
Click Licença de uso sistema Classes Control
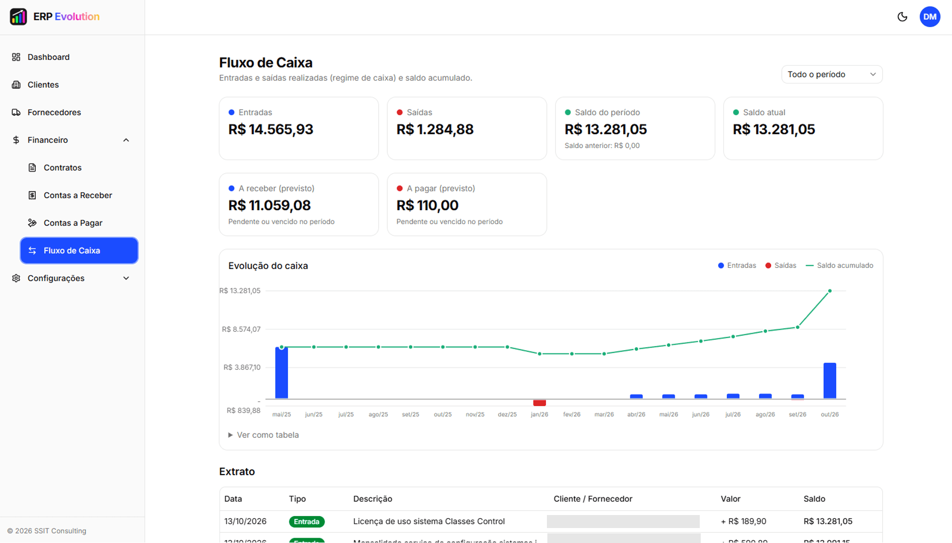pos(429,521)
